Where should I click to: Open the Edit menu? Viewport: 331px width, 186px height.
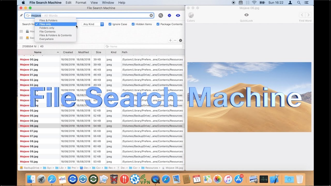[x=69, y=3]
